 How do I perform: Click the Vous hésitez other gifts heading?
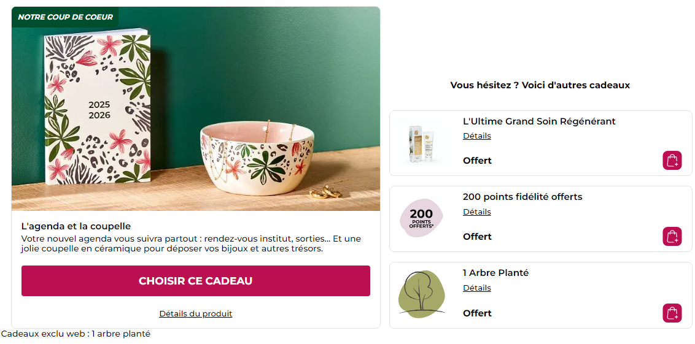[540, 85]
